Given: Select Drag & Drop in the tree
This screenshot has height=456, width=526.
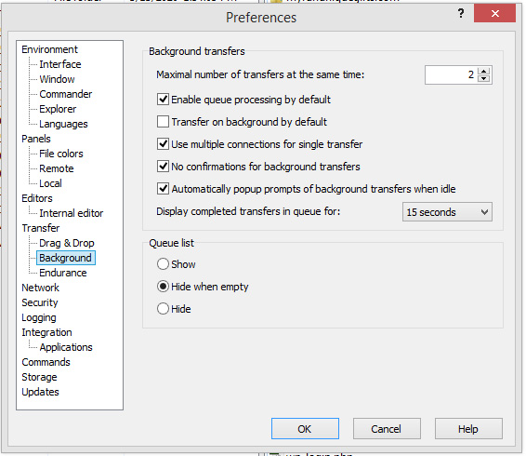Looking at the screenshot, I should pos(66,243).
